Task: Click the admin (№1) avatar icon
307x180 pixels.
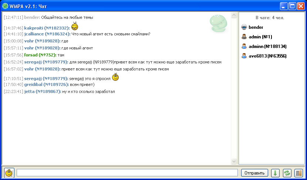Action: tap(244, 37)
